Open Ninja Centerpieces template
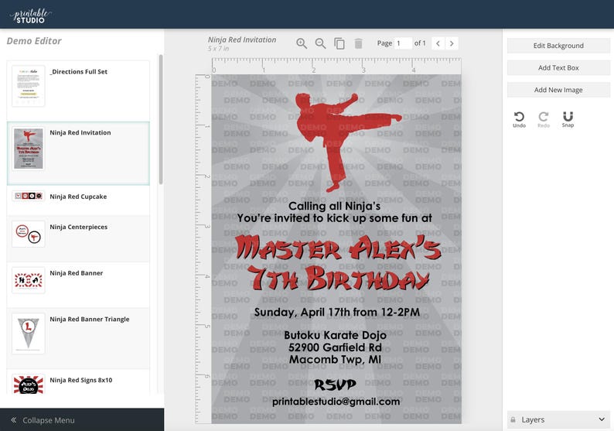 [78, 238]
